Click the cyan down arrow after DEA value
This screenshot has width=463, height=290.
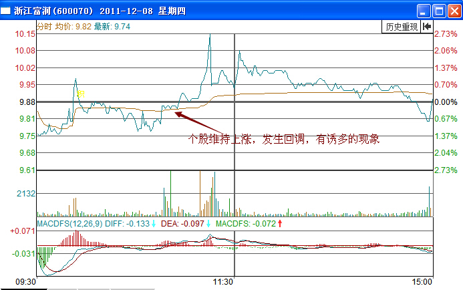click(x=208, y=223)
